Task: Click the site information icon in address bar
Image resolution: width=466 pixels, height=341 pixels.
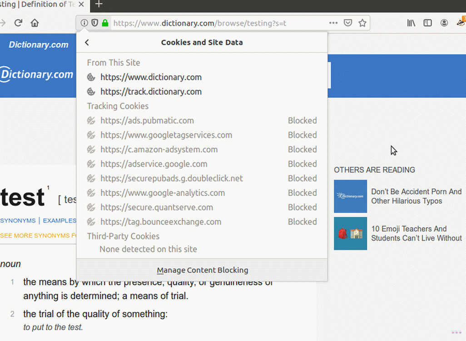Action: pos(84,23)
